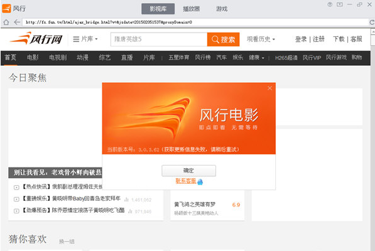Open the 风行游戏 navigation link
Viewport: 375px width, 251px height.
(336, 58)
